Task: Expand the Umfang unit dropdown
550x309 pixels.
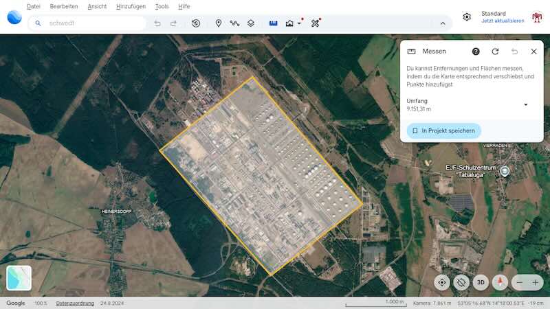Action: (x=525, y=105)
